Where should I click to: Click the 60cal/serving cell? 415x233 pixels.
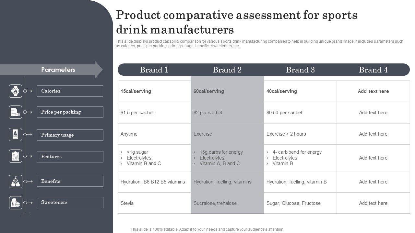click(x=227, y=91)
